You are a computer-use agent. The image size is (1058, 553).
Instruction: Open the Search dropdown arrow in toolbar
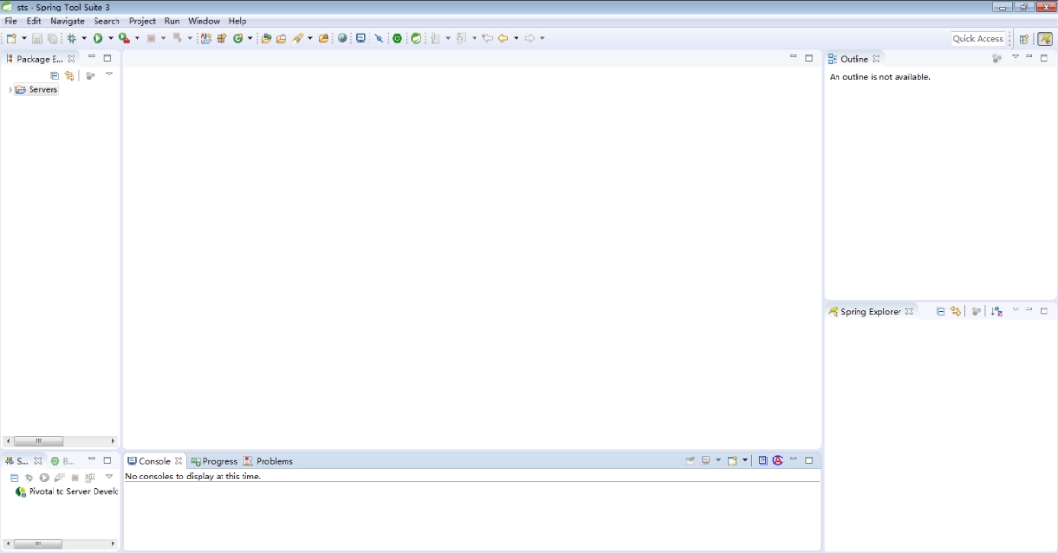click(x=310, y=38)
